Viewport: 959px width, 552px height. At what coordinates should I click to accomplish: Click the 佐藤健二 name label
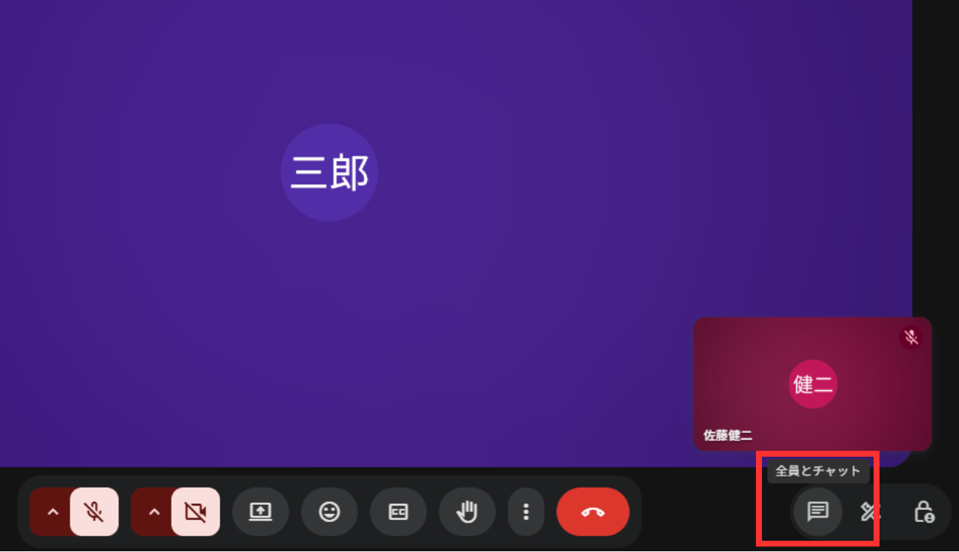click(x=727, y=435)
